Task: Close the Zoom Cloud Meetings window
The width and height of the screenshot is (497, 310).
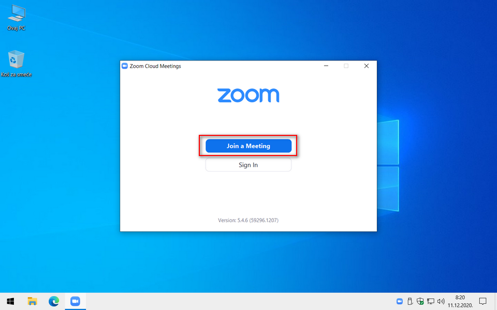Action: tap(367, 66)
